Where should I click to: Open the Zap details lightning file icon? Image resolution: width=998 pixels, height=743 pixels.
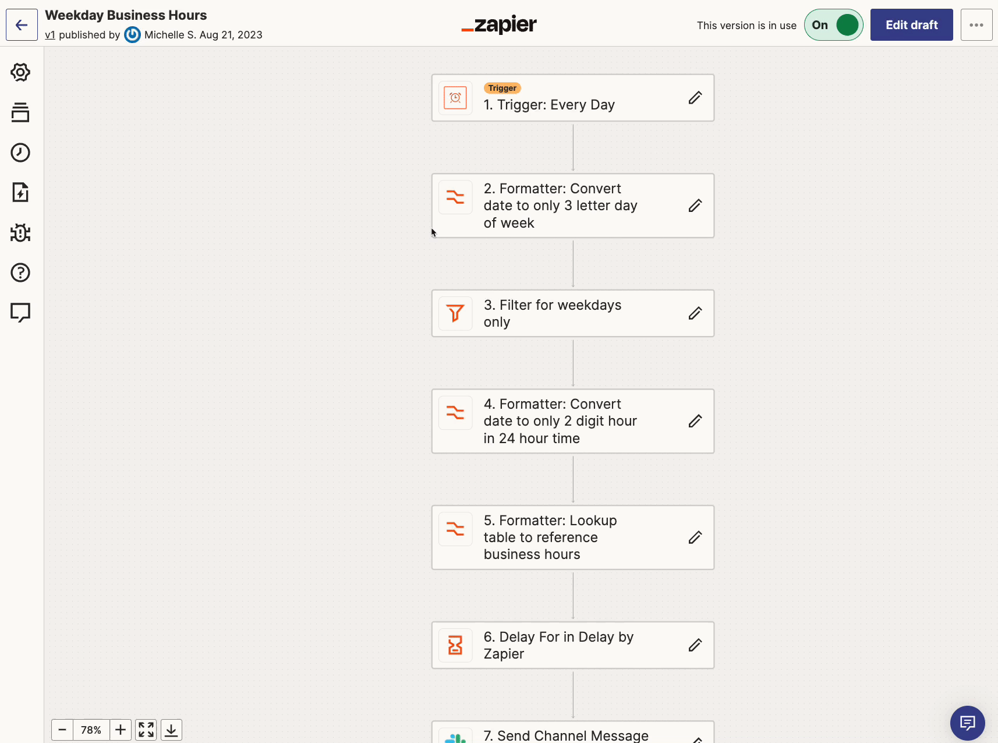[20, 192]
